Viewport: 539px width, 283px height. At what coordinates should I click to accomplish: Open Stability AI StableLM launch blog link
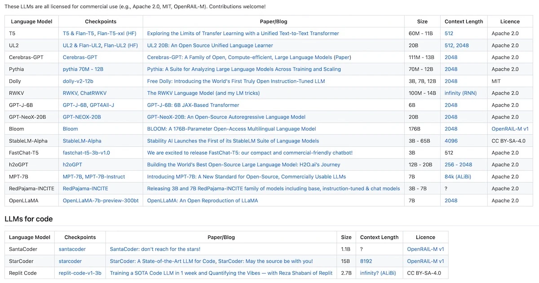click(x=233, y=141)
